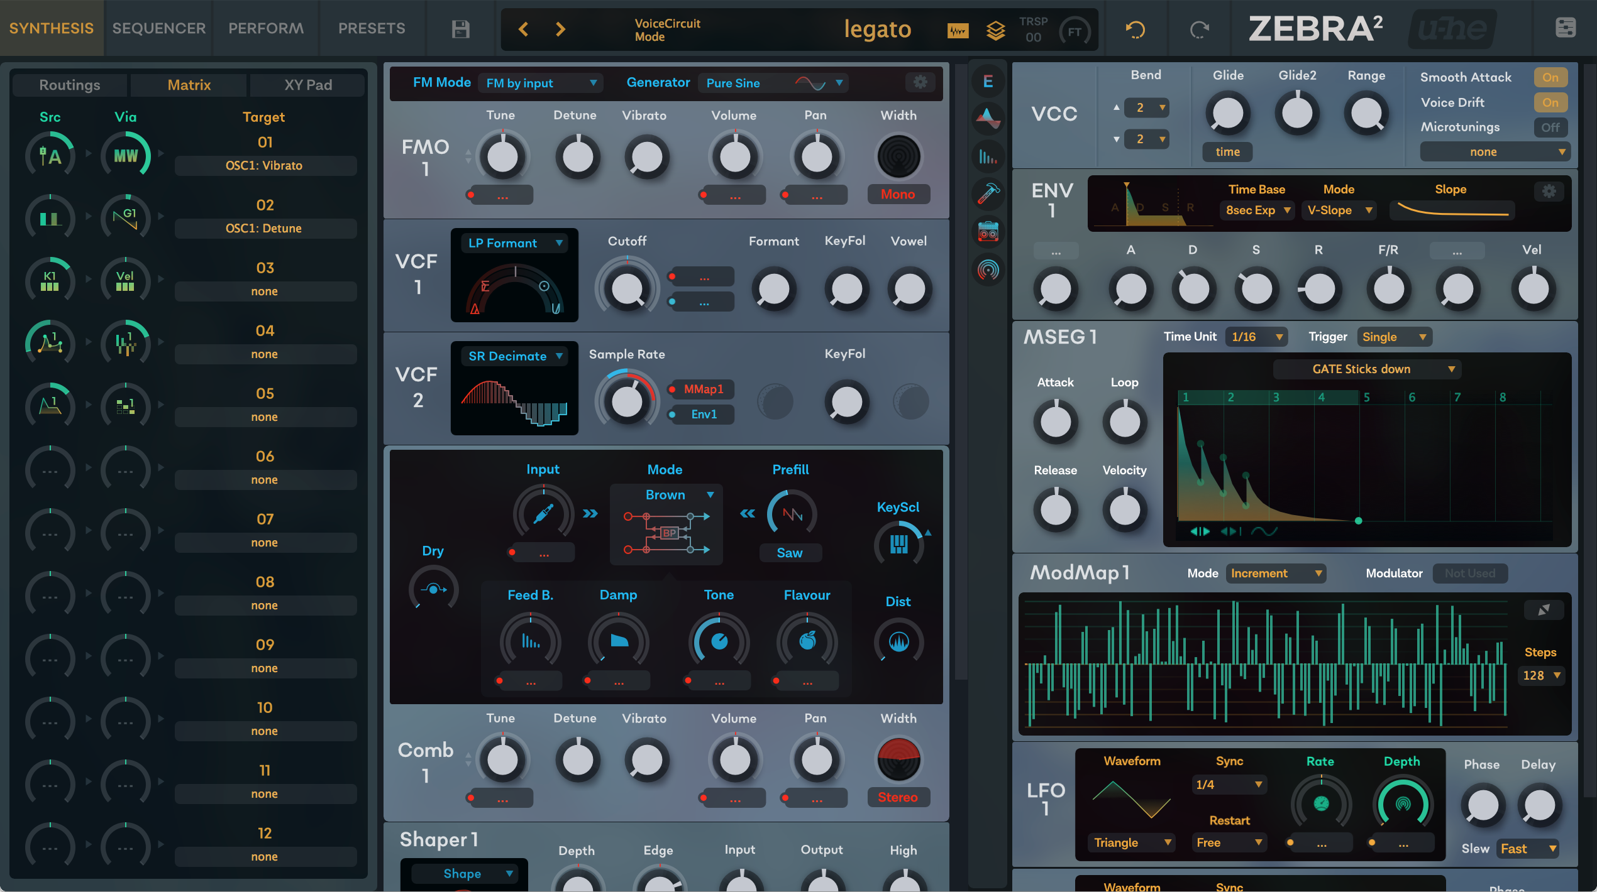Click the VCF 1 Cutoff knob
The height and width of the screenshot is (892, 1597).
click(627, 289)
